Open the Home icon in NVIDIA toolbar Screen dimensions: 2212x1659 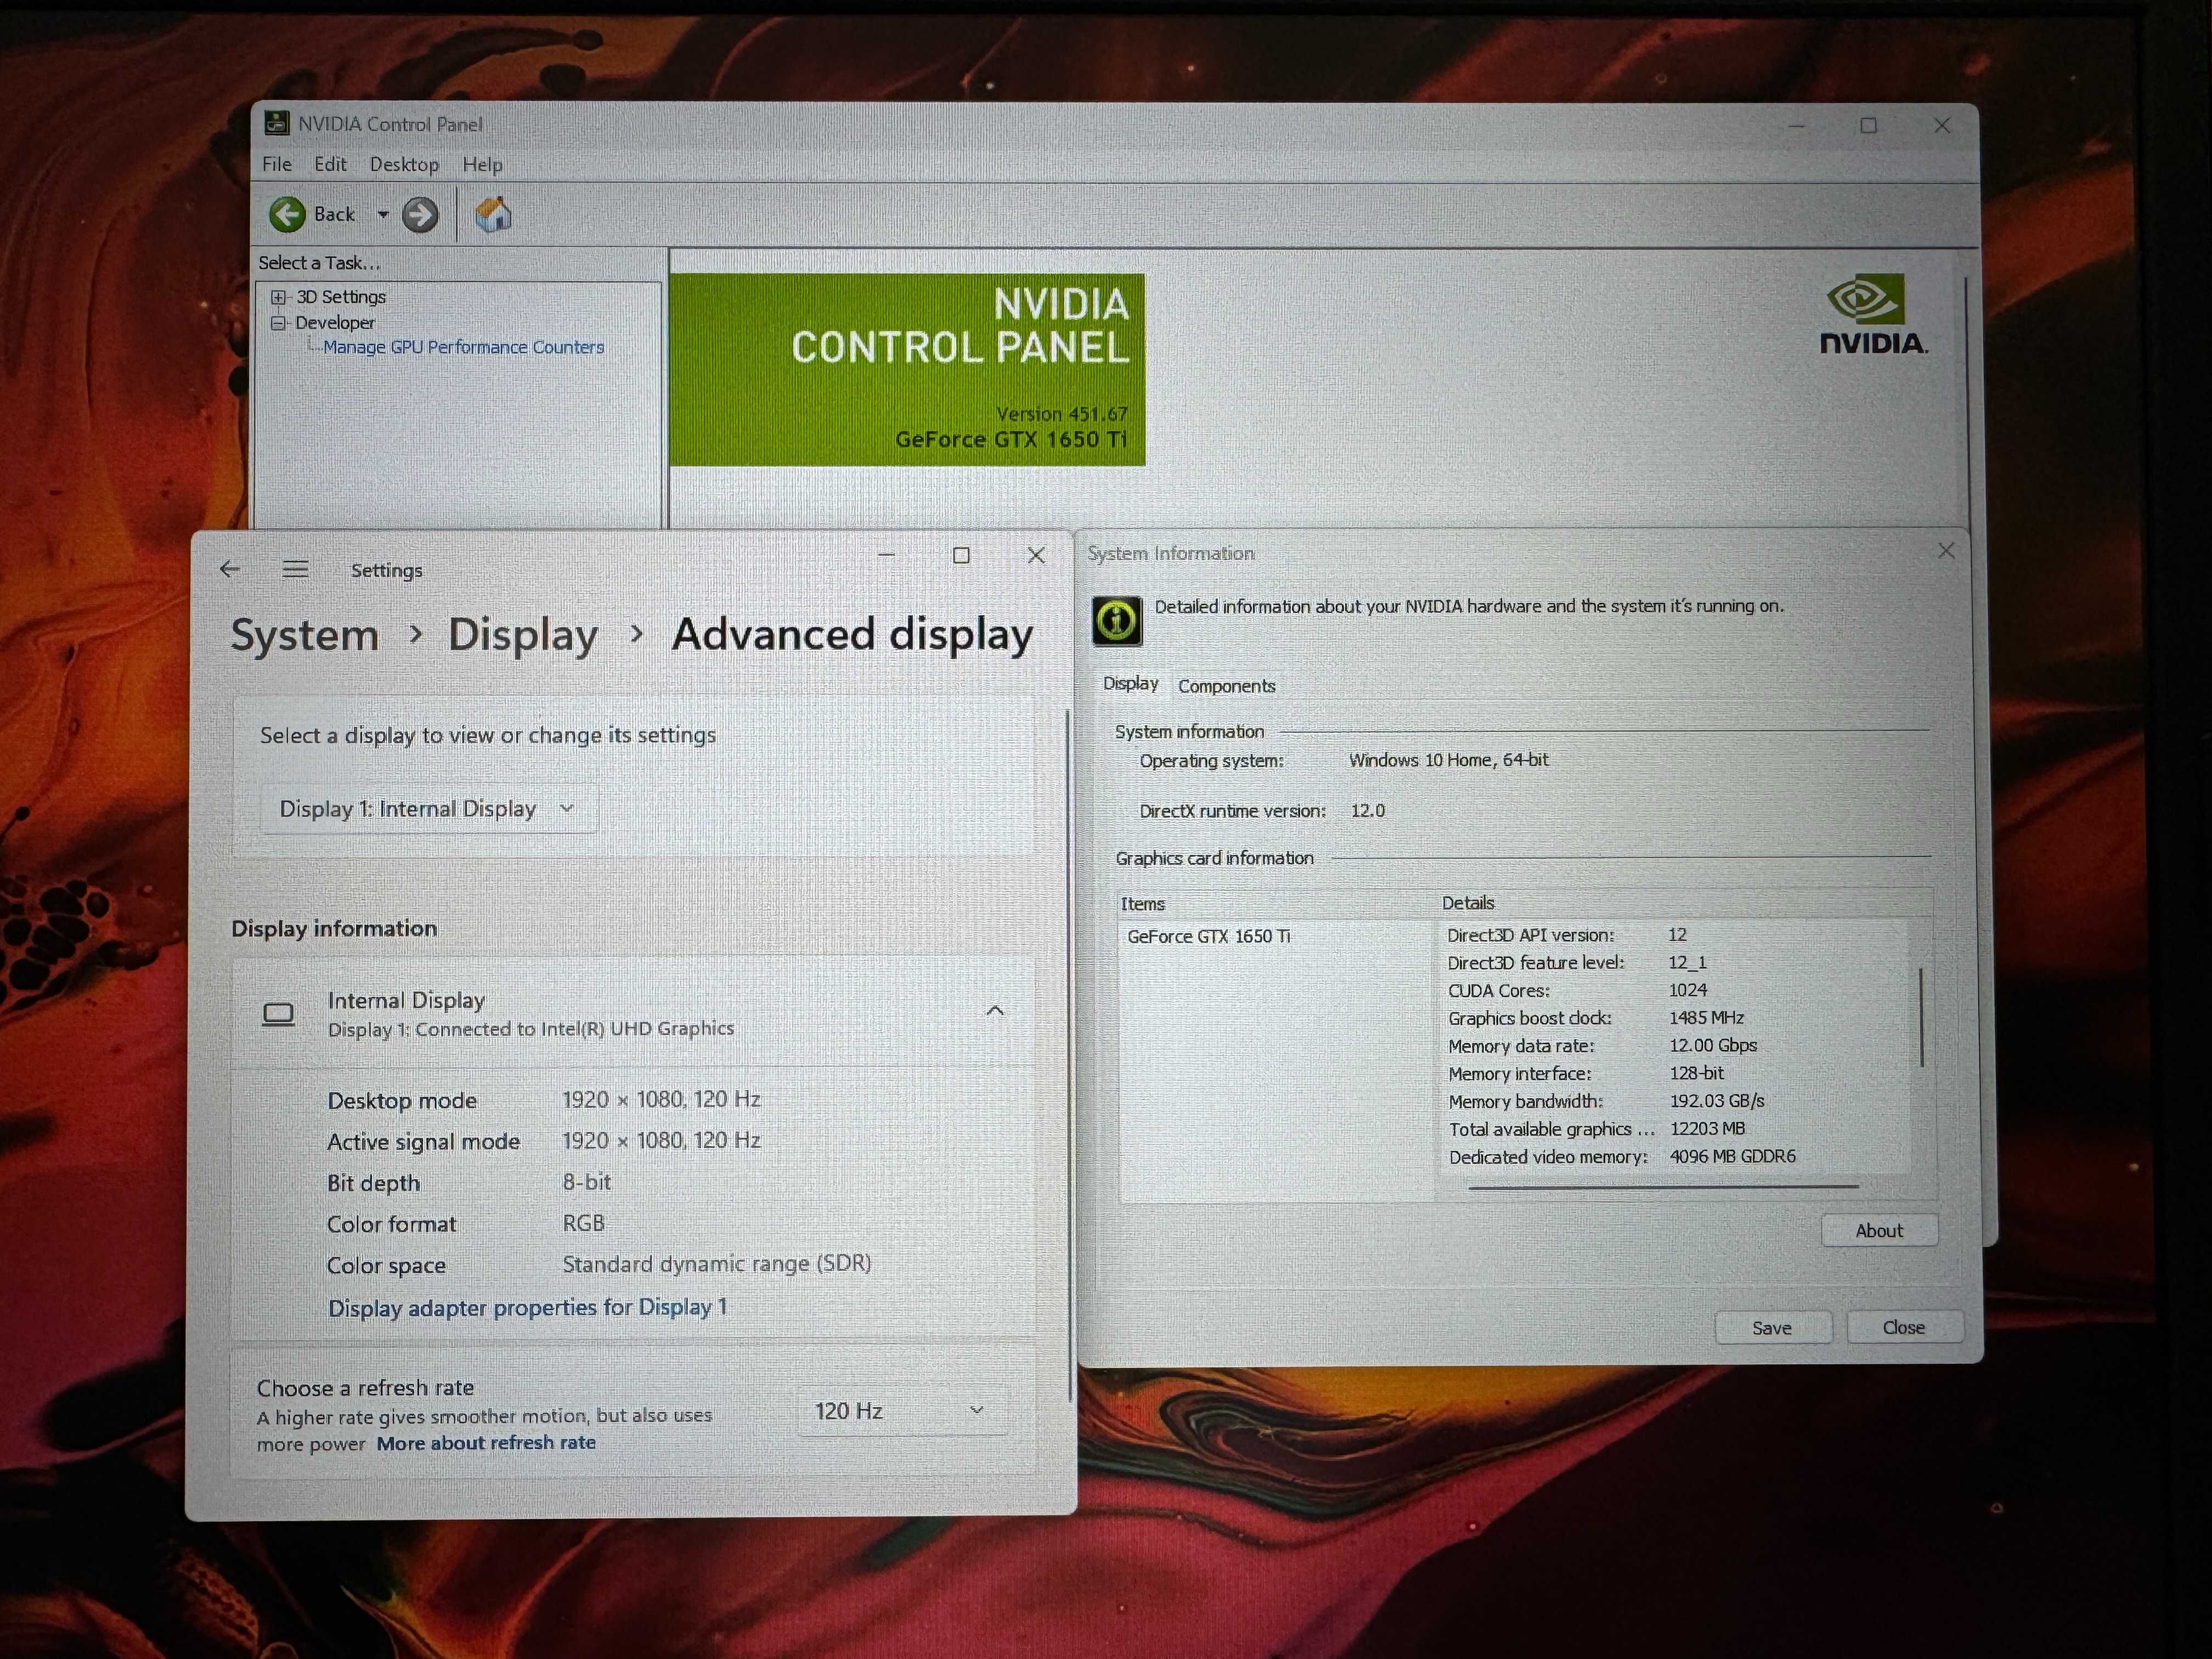pyautogui.click(x=493, y=214)
